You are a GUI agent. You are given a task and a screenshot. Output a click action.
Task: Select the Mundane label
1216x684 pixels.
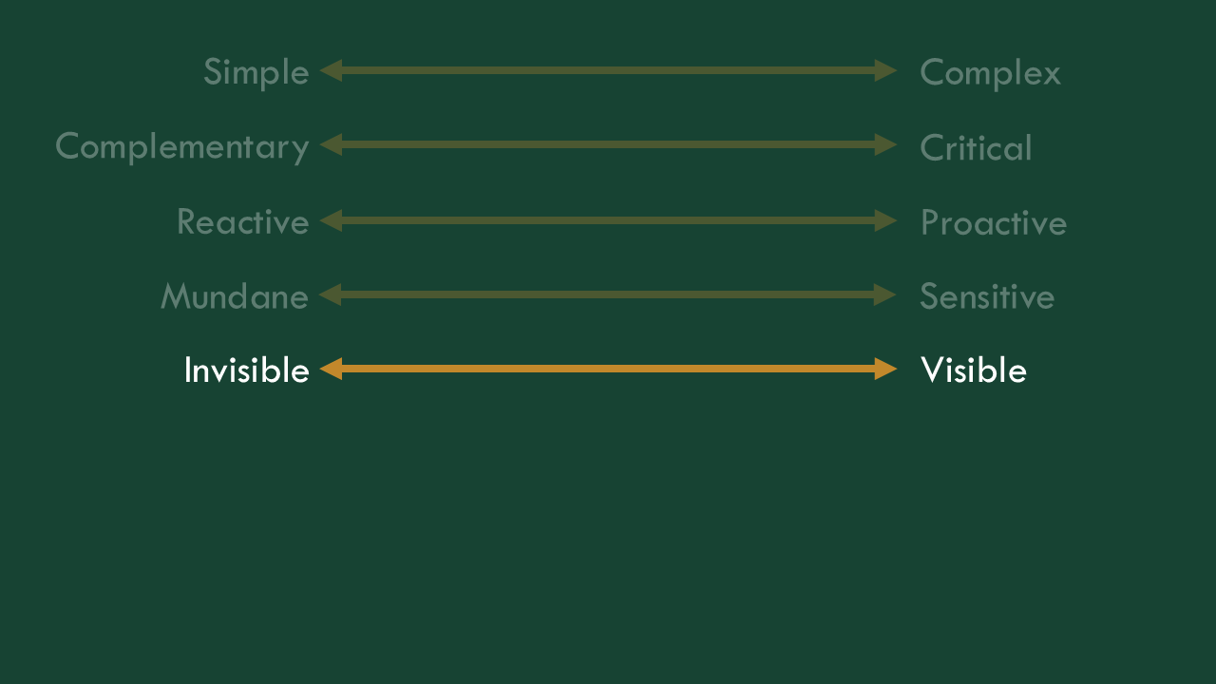(235, 296)
